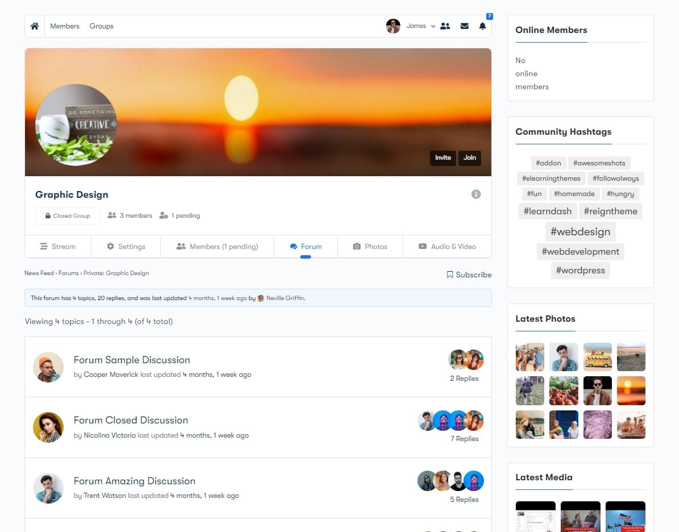Click the video icon on Audio & Video tab
679x532 pixels.
[x=422, y=246]
